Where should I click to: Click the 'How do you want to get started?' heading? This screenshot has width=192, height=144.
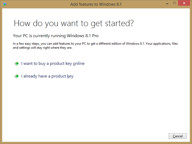point(74,23)
